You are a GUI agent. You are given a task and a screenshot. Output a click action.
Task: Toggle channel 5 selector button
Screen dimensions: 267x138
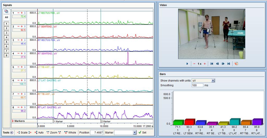tap(7, 42)
